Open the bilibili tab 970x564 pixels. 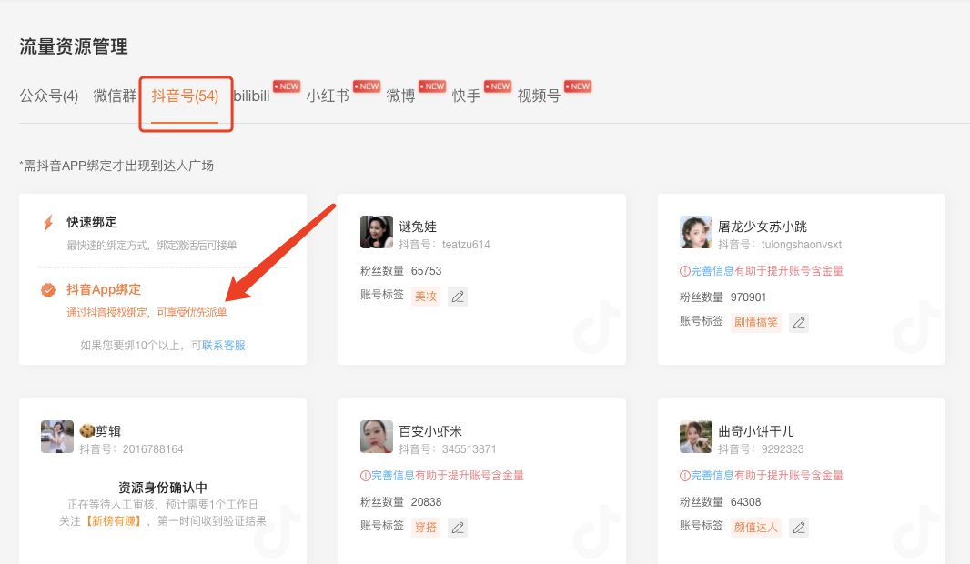[x=252, y=96]
